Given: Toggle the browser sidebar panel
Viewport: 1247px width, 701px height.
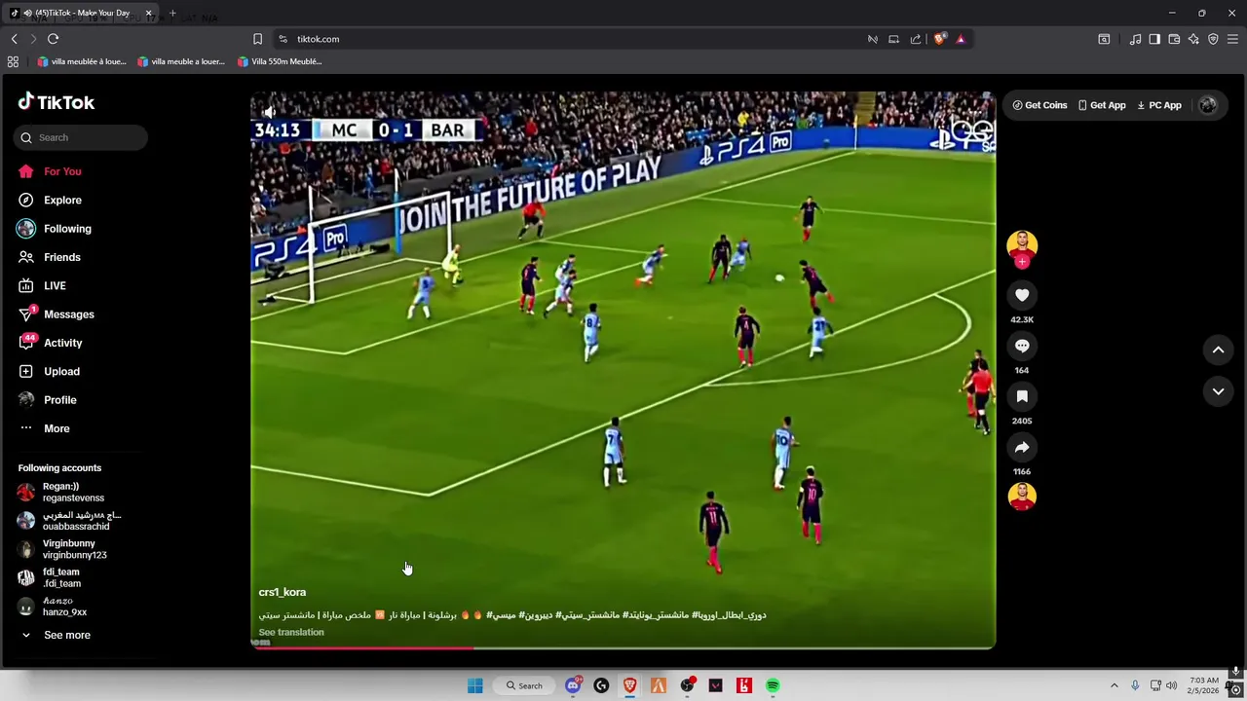Looking at the screenshot, I should tap(1154, 39).
